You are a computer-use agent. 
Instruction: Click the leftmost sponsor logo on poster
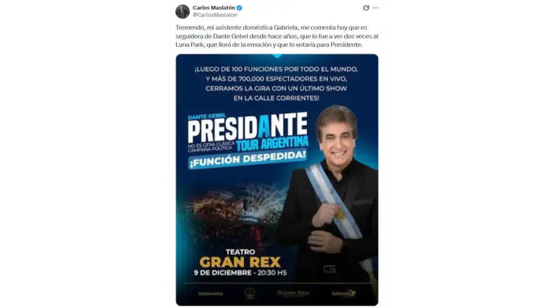tap(211, 294)
